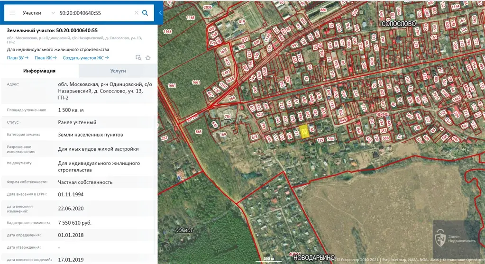Click Создать участок ЖС link
The width and height of the screenshot is (485, 264).
(85, 58)
